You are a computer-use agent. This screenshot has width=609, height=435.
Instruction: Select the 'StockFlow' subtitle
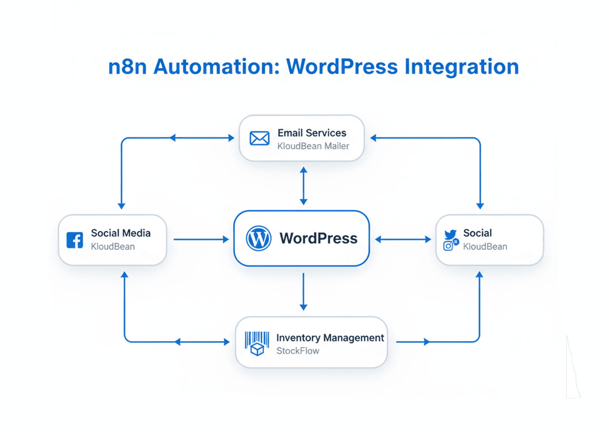point(298,351)
